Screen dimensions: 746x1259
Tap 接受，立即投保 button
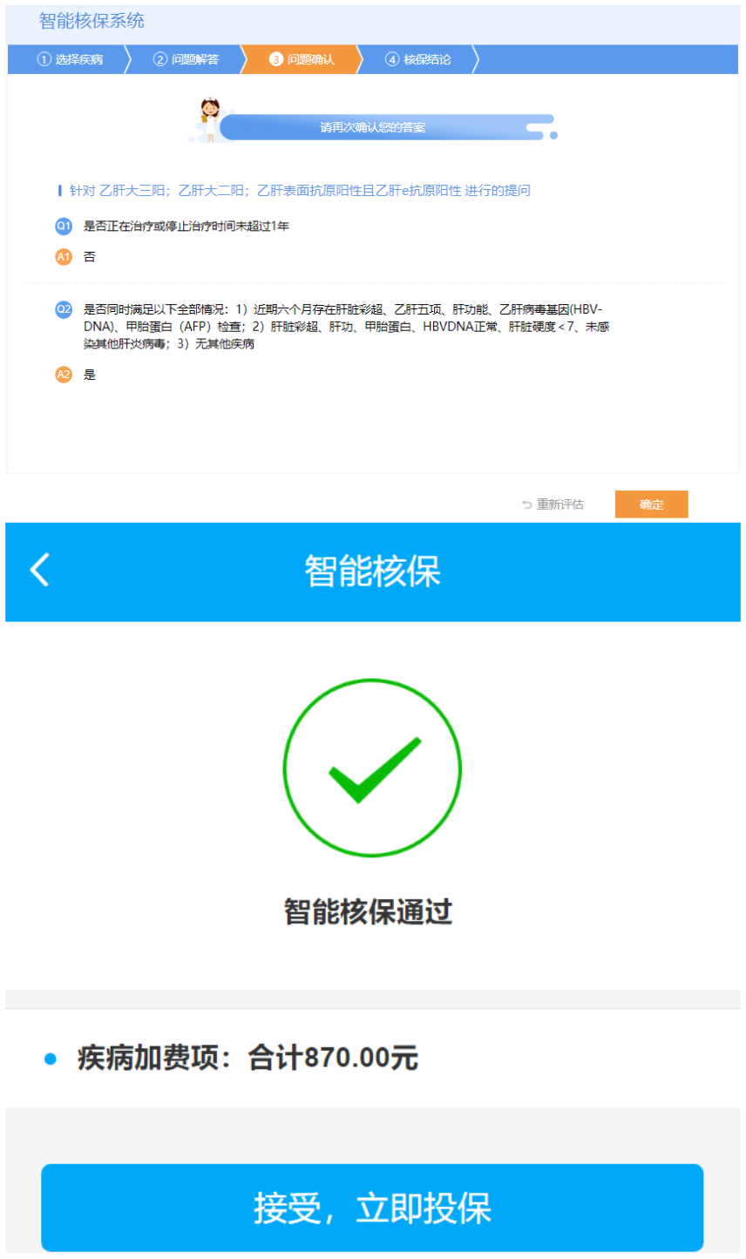372,1208
